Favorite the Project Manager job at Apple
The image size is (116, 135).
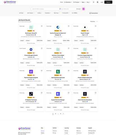(95, 26)
